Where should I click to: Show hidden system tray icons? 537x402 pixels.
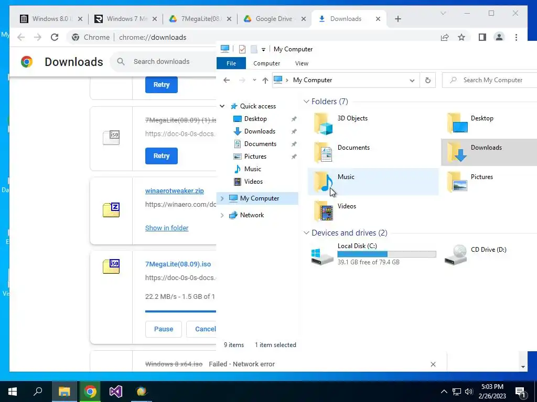click(x=444, y=392)
